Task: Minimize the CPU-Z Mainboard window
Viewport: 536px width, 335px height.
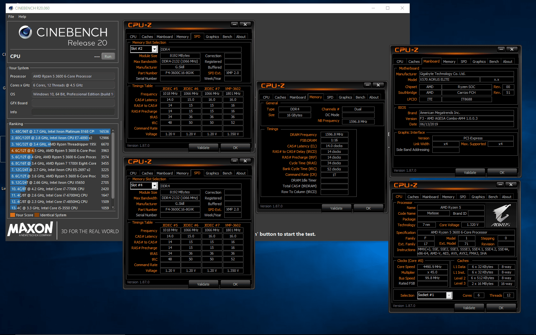Action: point(501,49)
